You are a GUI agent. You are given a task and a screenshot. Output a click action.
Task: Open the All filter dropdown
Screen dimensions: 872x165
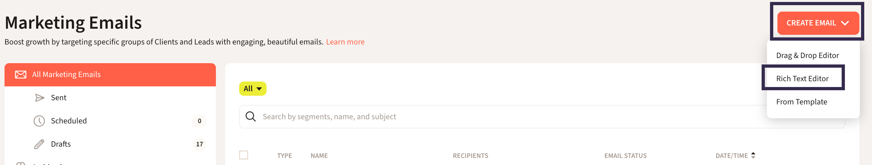pos(252,89)
